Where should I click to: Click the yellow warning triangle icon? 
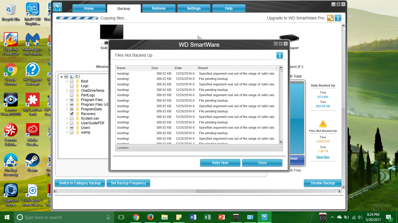click(323, 124)
